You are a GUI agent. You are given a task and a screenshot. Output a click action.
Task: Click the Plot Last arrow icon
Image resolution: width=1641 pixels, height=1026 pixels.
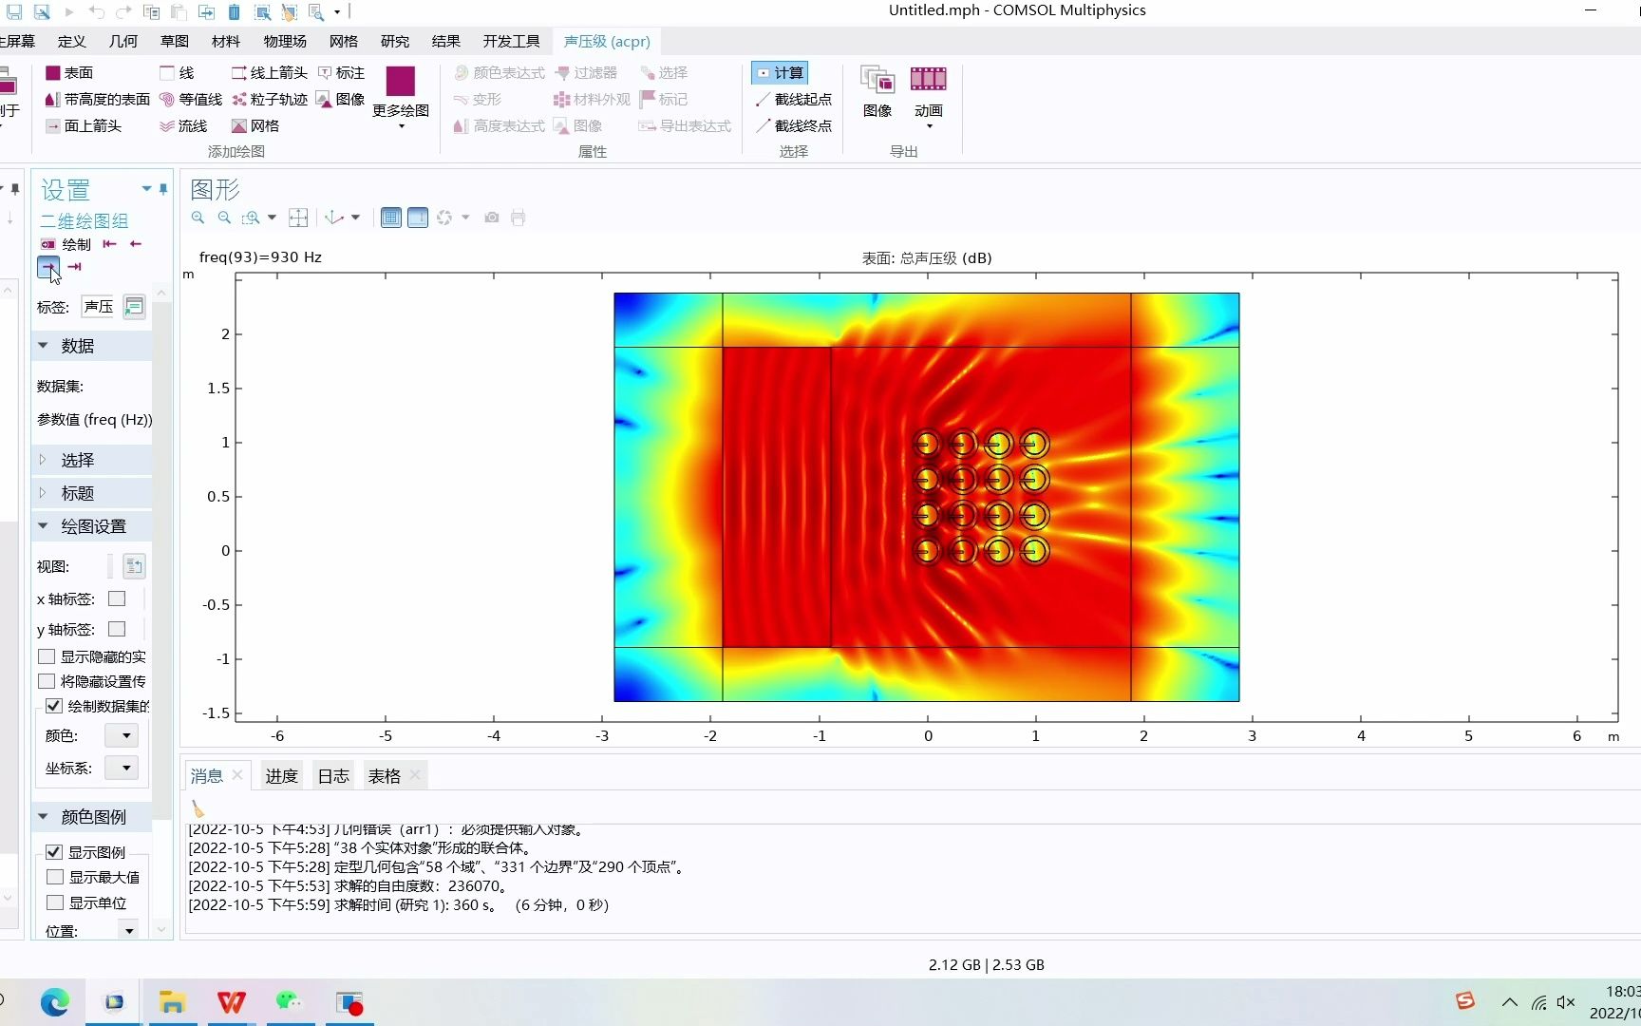74,267
